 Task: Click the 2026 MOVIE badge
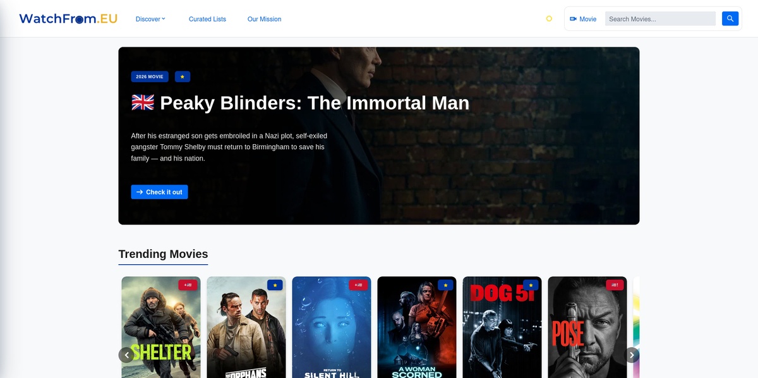point(150,76)
